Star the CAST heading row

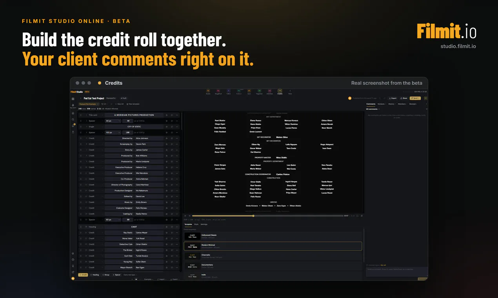coord(167,227)
